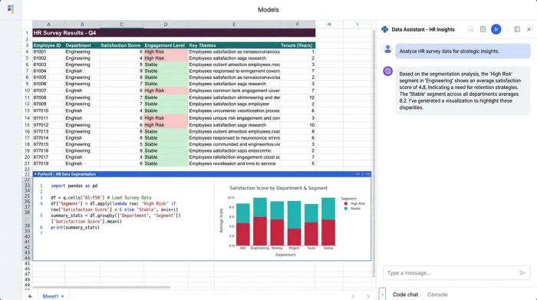Click Stable cell in row 6
This screenshot has width=537, height=300.
pos(166,64)
